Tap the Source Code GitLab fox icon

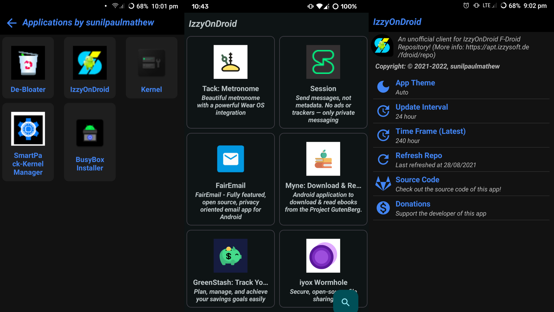click(x=383, y=184)
